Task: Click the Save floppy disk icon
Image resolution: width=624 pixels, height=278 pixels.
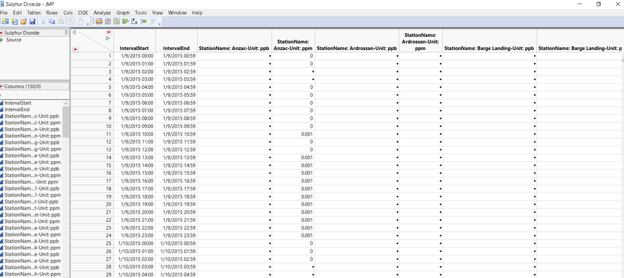Action: [32, 21]
